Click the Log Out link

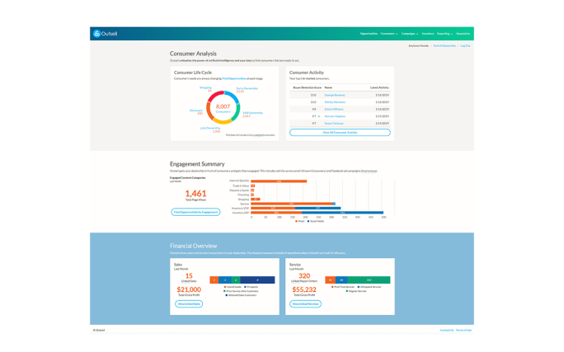pyautogui.click(x=465, y=45)
